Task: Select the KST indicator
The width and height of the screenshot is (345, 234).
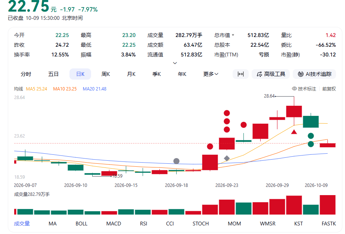Action: click(x=298, y=224)
